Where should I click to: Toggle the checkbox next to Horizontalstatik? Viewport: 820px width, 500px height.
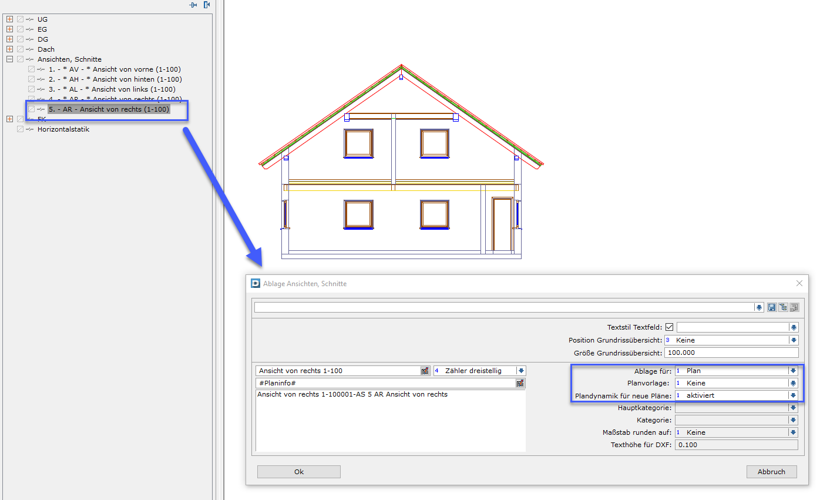[x=19, y=129]
